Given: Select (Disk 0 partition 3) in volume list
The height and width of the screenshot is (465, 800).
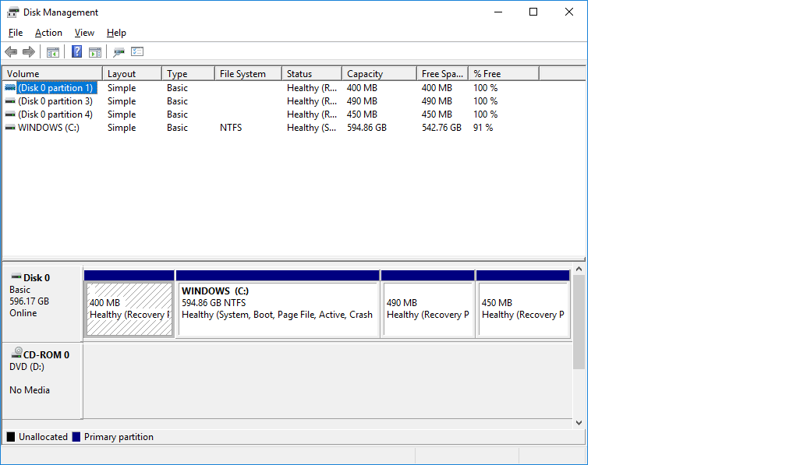Looking at the screenshot, I should [x=55, y=101].
